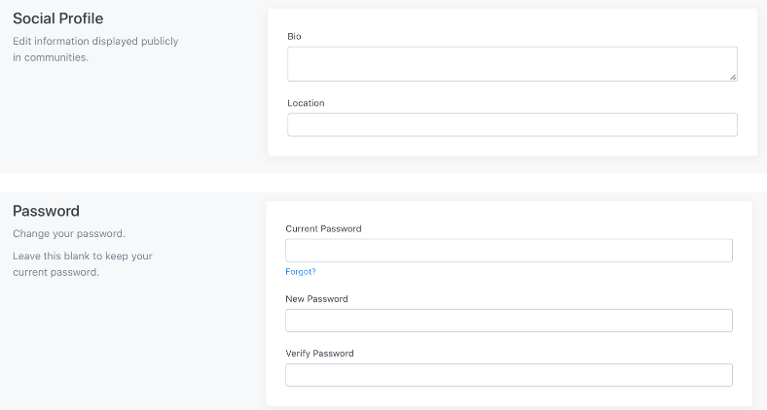Click the Current Password field
Image resolution: width=767 pixels, height=410 pixels.
pyautogui.click(x=508, y=251)
